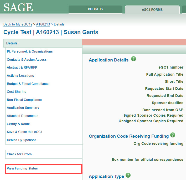Viewport: 186px width, 180px height.
Task: Open help for Organization Code Receiving Funding
Action: pos(173,135)
